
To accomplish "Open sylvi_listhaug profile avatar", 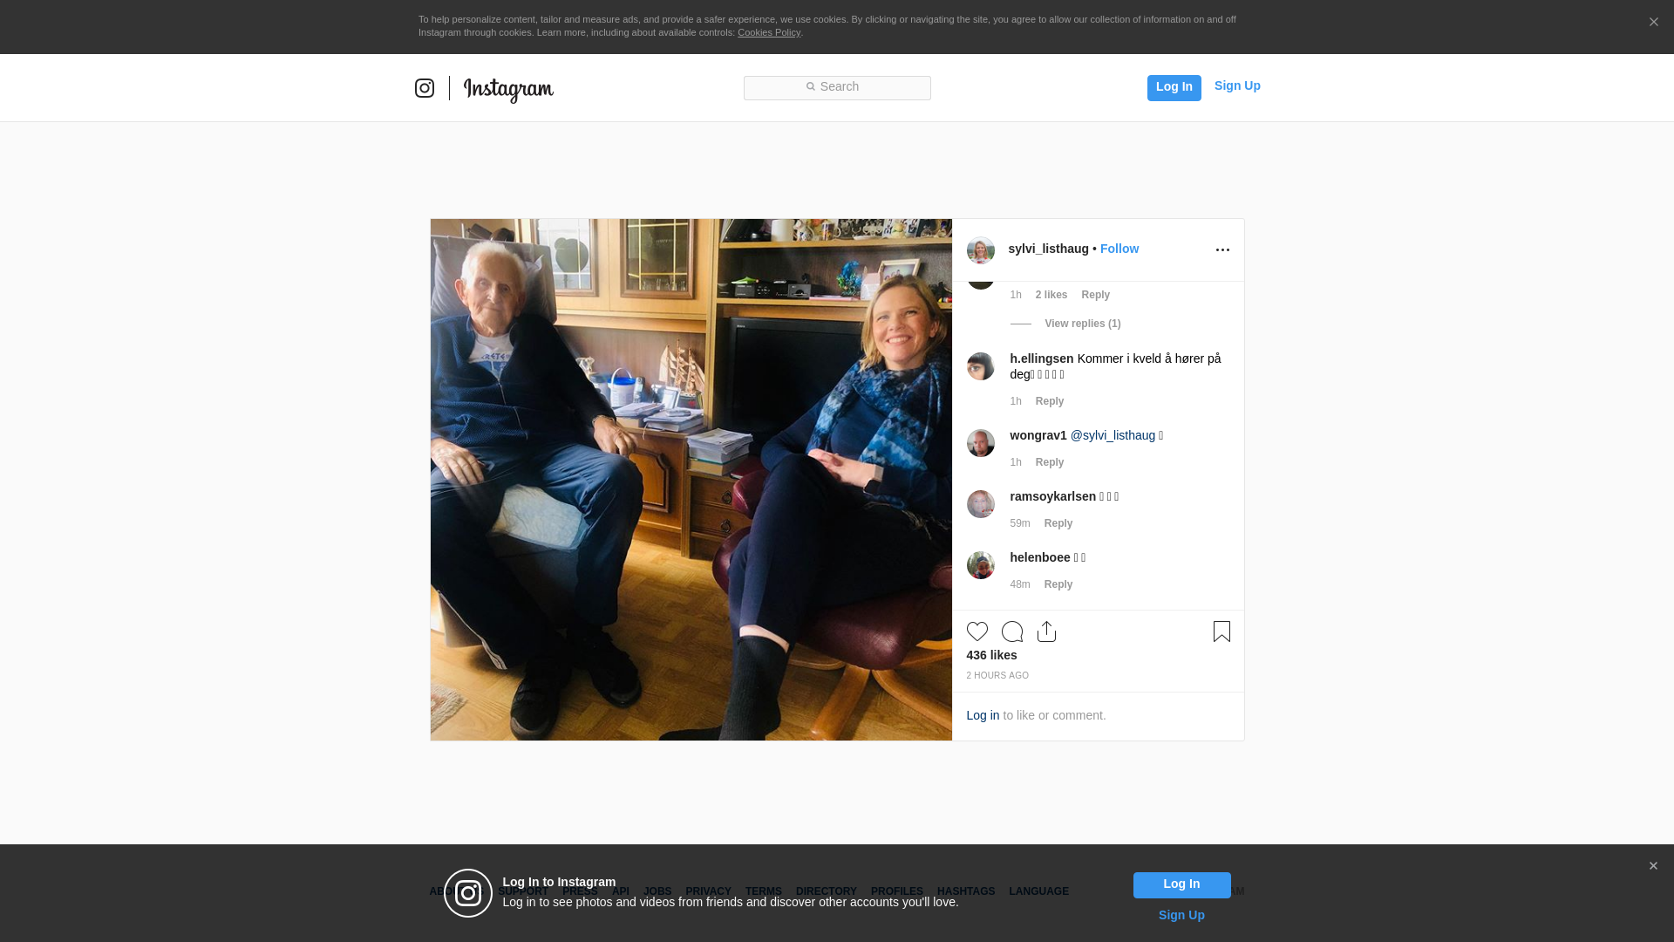I will 980,250.
